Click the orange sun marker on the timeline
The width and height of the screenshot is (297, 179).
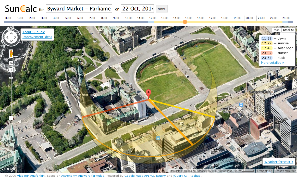coord(185,22)
